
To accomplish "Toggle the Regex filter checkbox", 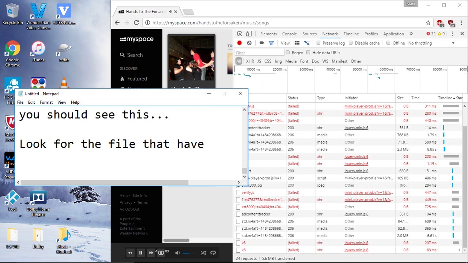I will click(288, 53).
